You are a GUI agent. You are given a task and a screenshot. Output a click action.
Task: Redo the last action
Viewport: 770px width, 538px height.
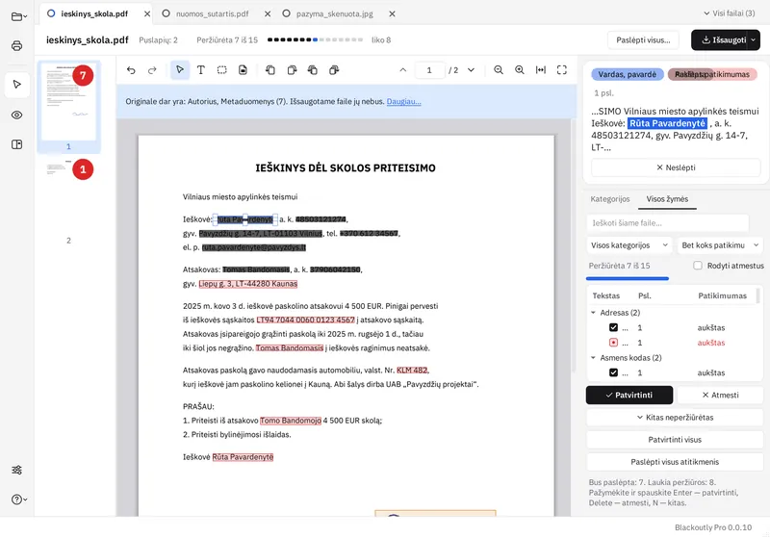(152, 70)
